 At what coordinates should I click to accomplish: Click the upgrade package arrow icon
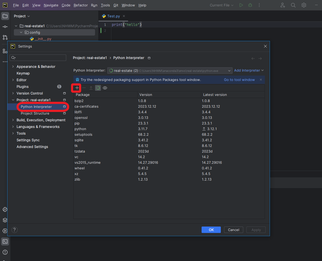coord(91,88)
